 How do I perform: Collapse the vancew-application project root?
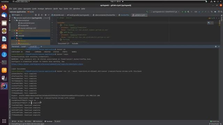[x=13, y=18]
